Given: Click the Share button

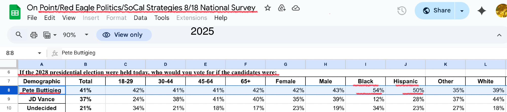Looking at the screenshot, I should click(x=435, y=11).
